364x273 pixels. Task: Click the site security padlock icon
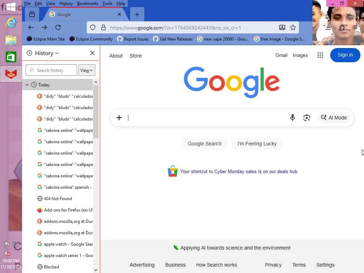103,28
